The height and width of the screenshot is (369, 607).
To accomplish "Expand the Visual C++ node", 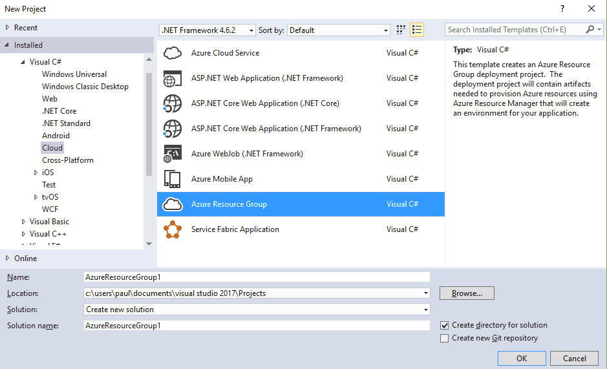I will point(23,234).
